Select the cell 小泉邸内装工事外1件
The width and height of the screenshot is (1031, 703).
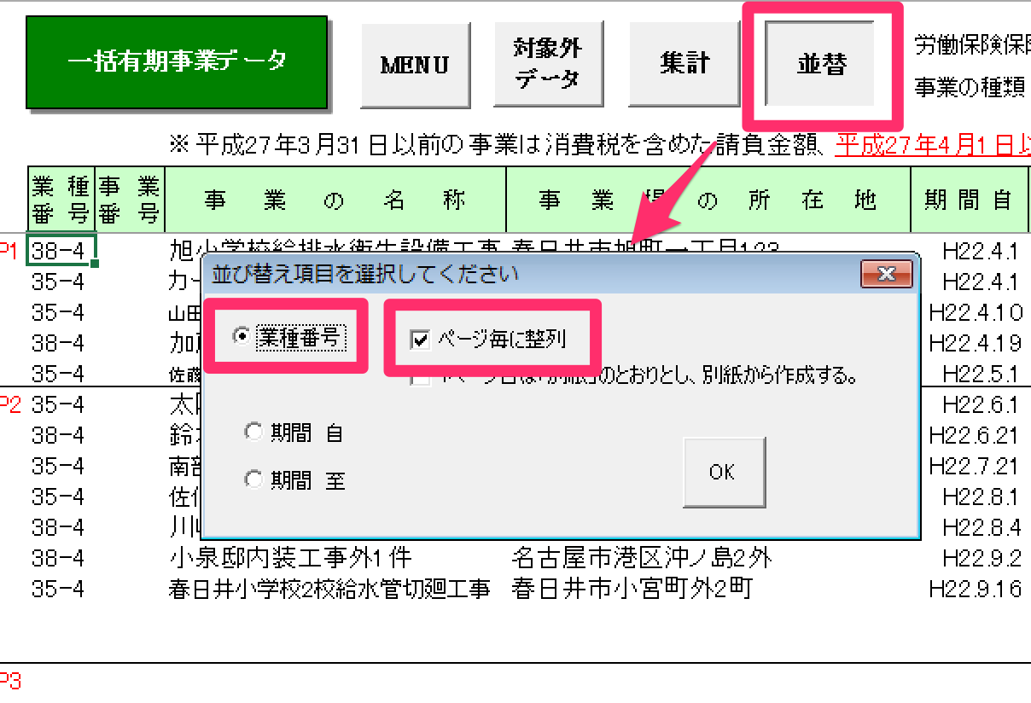coord(291,558)
